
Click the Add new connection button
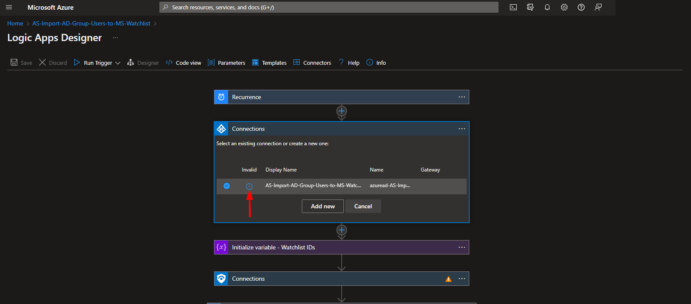pyautogui.click(x=323, y=206)
